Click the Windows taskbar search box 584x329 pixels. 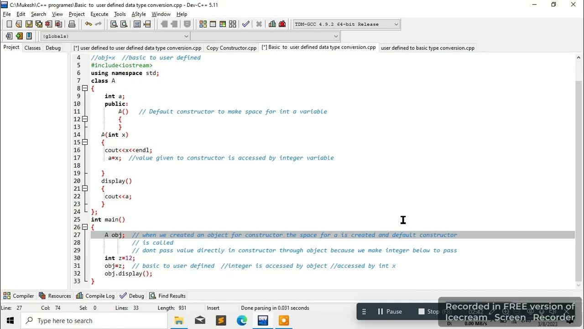[x=94, y=321]
